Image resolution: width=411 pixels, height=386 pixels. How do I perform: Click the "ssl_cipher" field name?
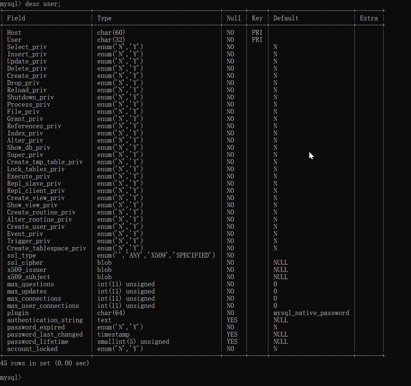click(x=25, y=263)
